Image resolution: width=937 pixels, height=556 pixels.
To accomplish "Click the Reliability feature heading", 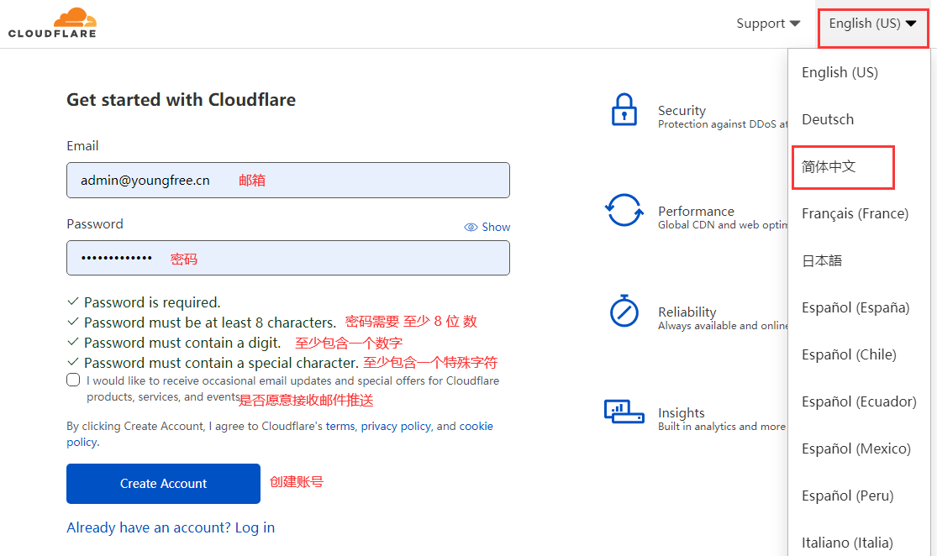I will (x=687, y=312).
